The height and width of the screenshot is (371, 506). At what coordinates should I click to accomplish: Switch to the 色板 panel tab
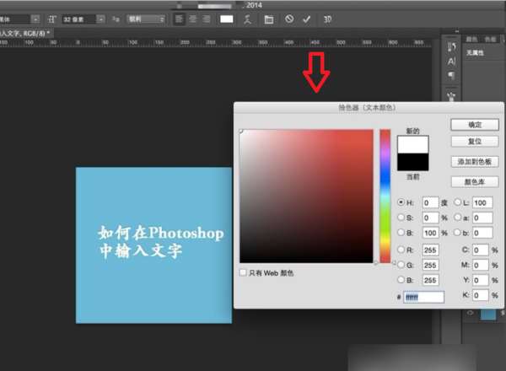point(490,40)
